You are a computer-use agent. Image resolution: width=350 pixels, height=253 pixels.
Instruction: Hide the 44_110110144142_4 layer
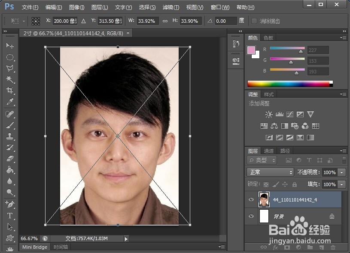(x=251, y=199)
